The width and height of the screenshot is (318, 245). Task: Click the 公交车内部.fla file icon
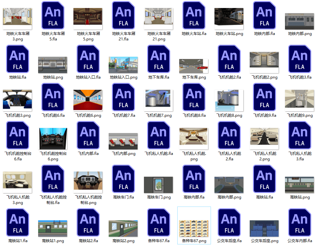300,223
